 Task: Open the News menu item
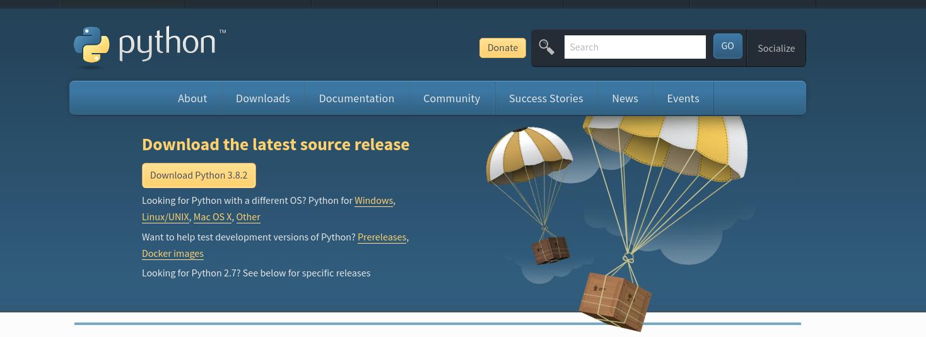point(624,98)
